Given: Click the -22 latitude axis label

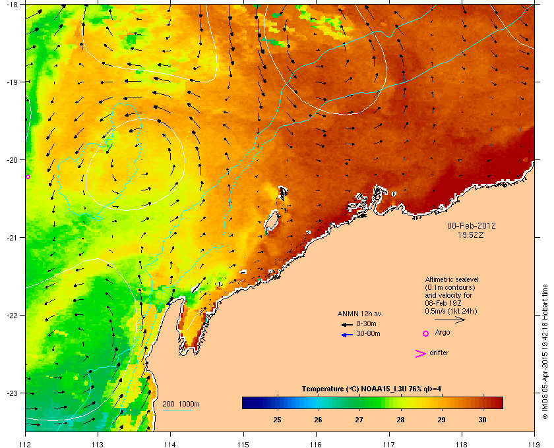Looking at the screenshot, I should click(12, 315).
